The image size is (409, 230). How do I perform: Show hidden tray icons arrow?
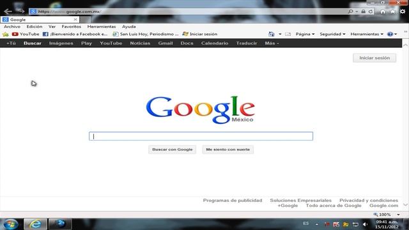(317, 224)
